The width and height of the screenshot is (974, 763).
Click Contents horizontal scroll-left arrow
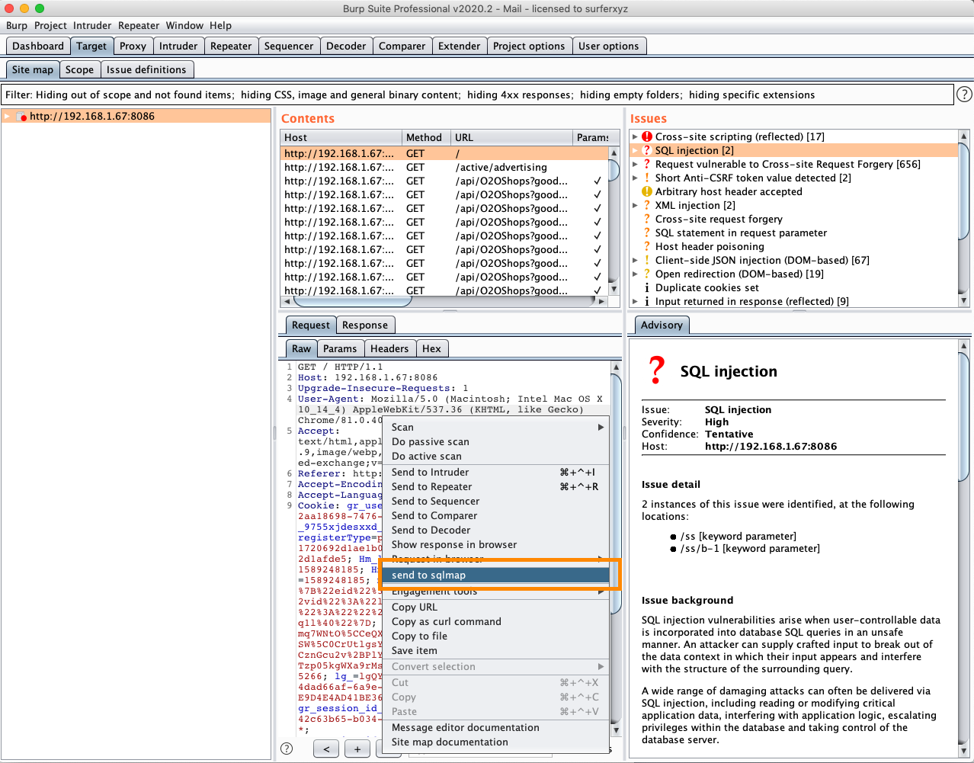(287, 301)
